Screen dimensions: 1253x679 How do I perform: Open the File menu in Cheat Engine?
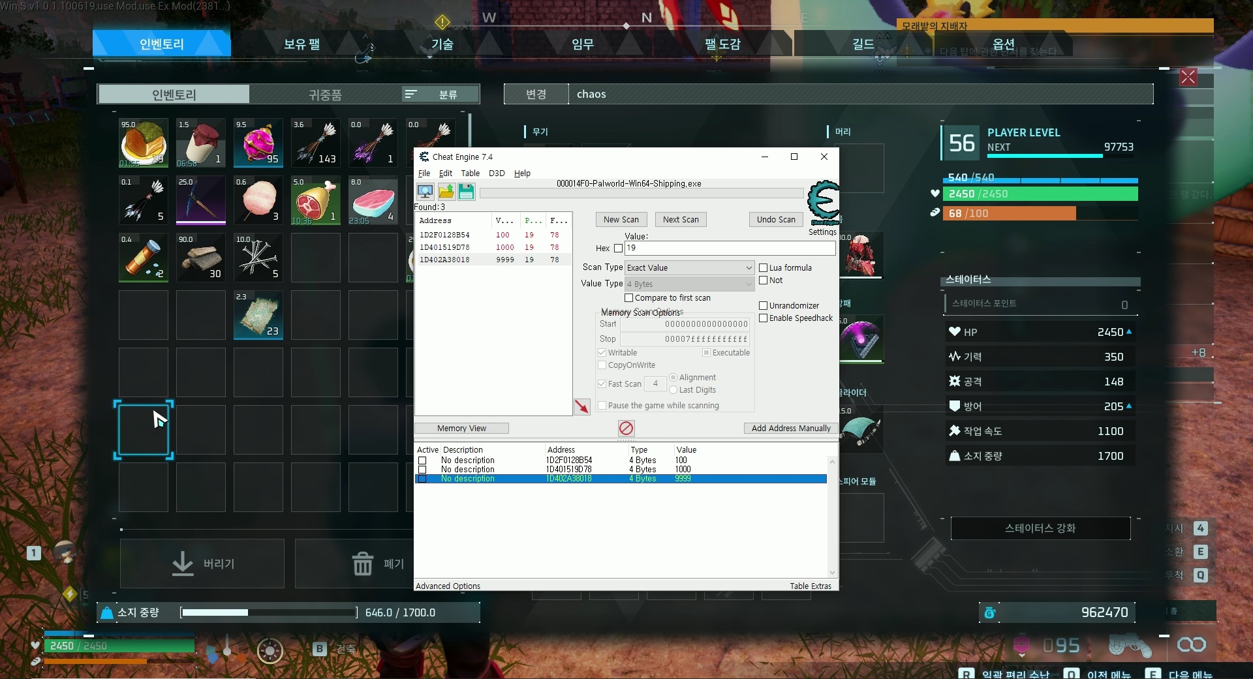click(x=424, y=174)
